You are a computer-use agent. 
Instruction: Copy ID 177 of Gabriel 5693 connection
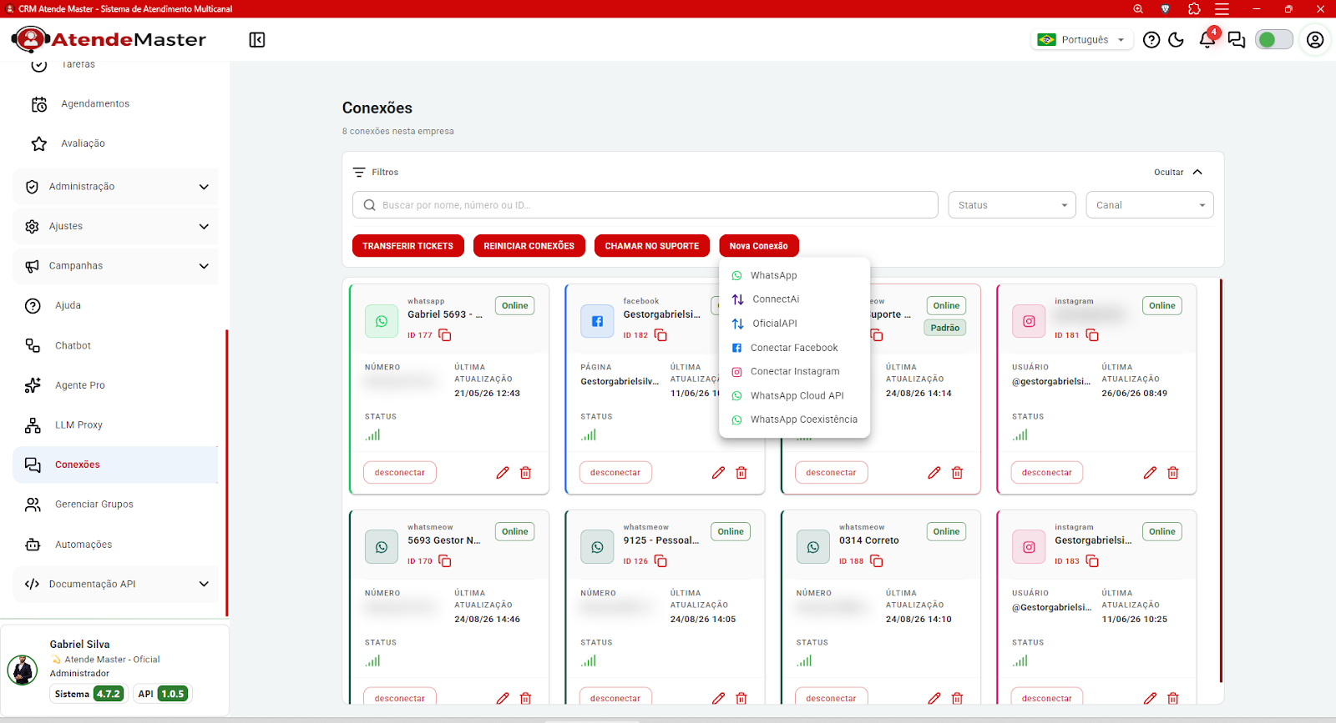pos(445,335)
